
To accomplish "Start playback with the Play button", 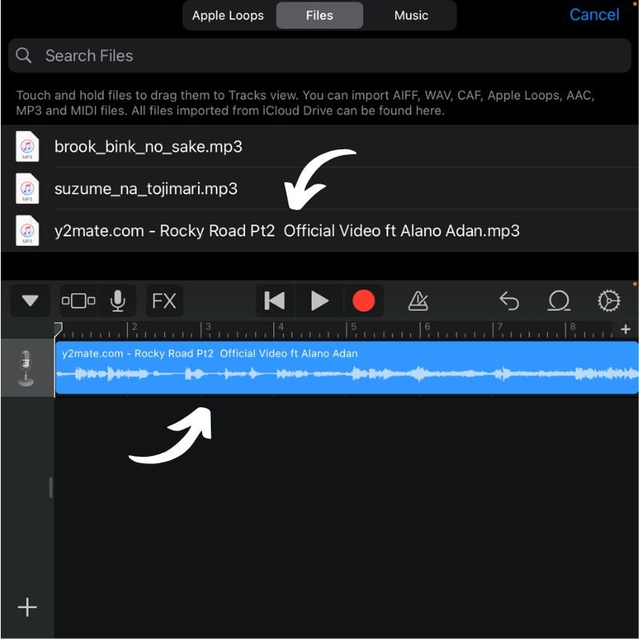I will [319, 301].
